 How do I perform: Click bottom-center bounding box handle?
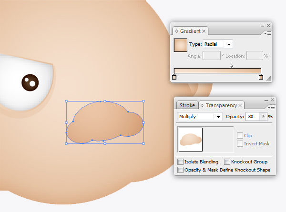coord(105,144)
